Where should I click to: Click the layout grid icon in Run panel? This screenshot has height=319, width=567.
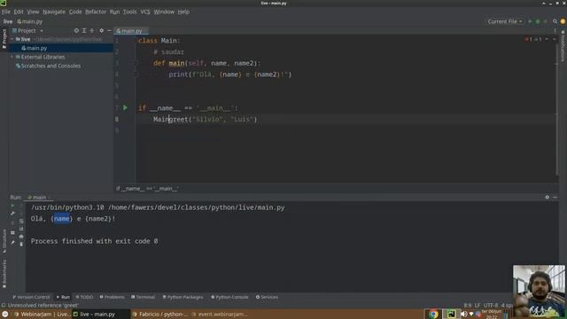point(12,232)
